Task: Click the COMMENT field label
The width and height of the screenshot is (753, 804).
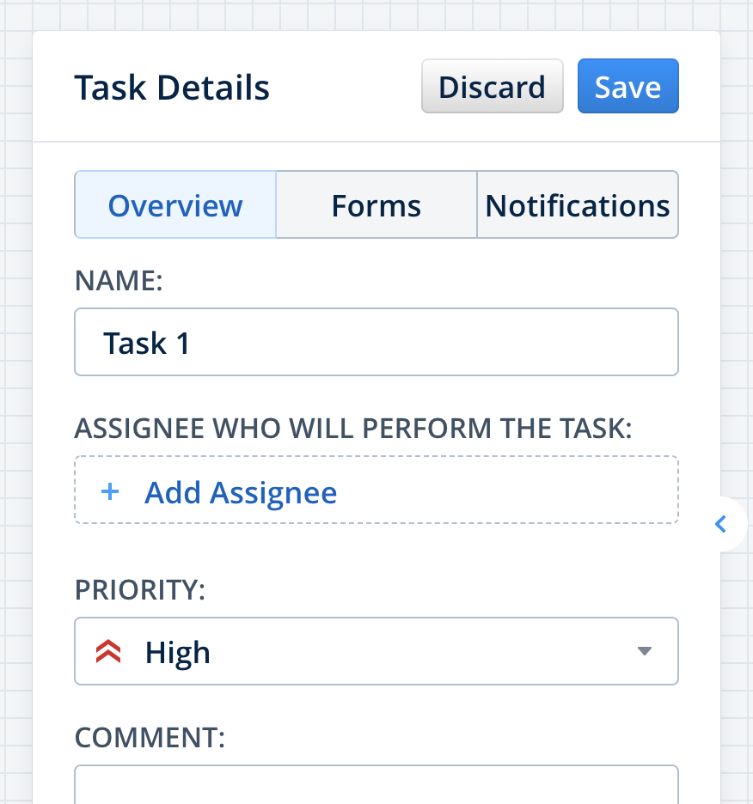Action: pos(150,738)
